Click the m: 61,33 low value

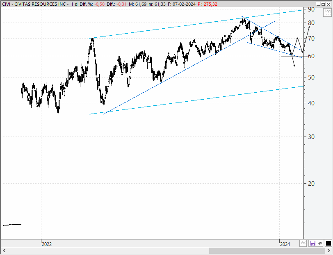point(157,4)
